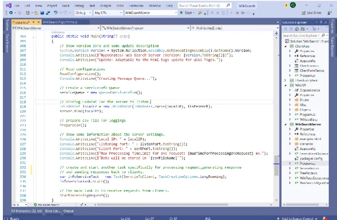This screenshot has height=220, width=337.
Task: Select ClientFormTest.cs in Solution Explorer
Action: click(x=312, y=70)
